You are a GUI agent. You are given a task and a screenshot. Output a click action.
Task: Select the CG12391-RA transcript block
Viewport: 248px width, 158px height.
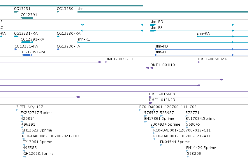27,42
